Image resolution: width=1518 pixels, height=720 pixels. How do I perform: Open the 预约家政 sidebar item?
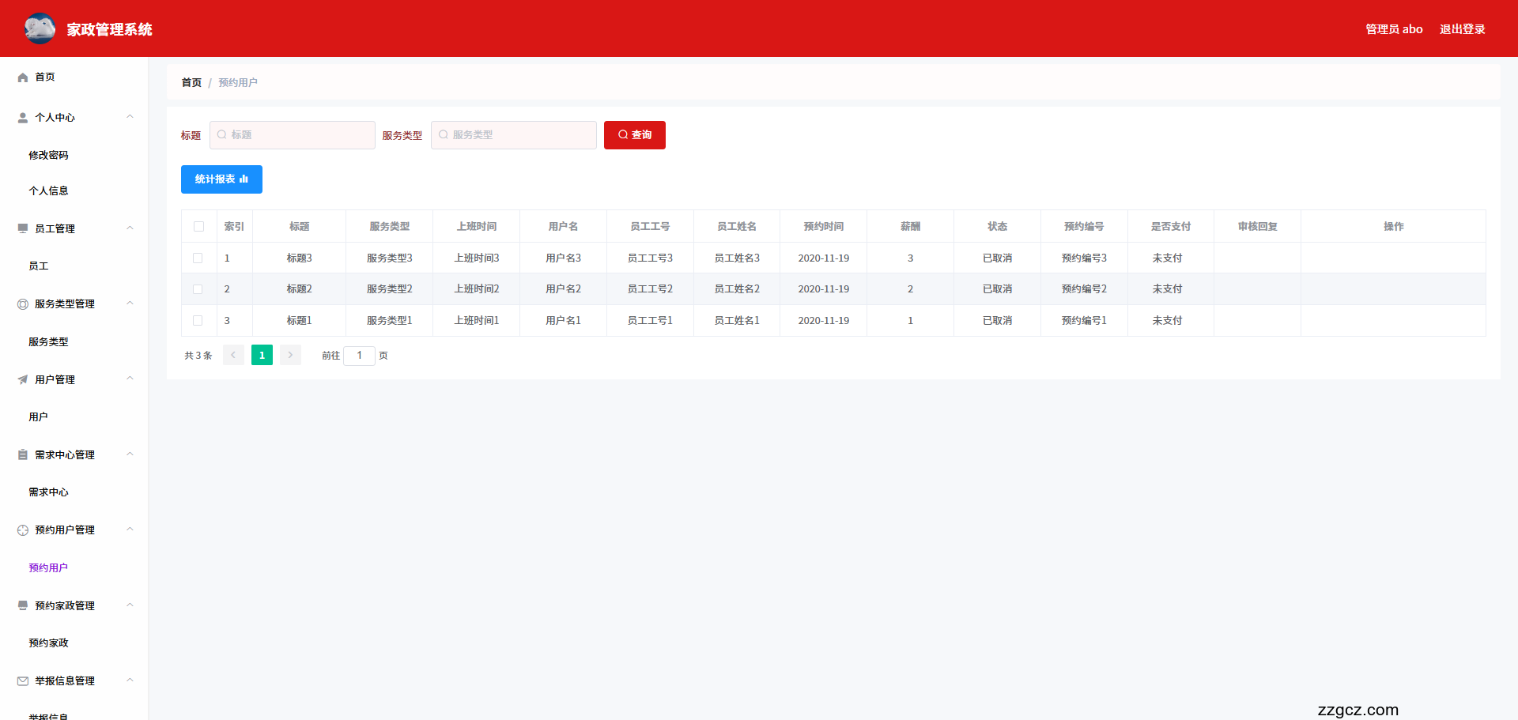tap(48, 643)
